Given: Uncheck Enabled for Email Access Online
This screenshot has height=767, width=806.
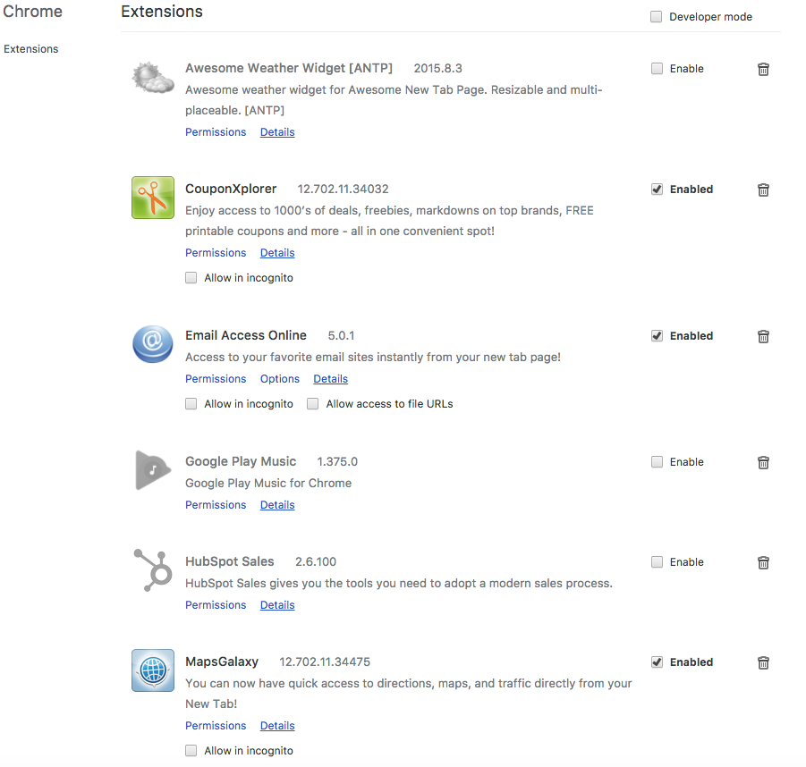Looking at the screenshot, I should [x=657, y=336].
